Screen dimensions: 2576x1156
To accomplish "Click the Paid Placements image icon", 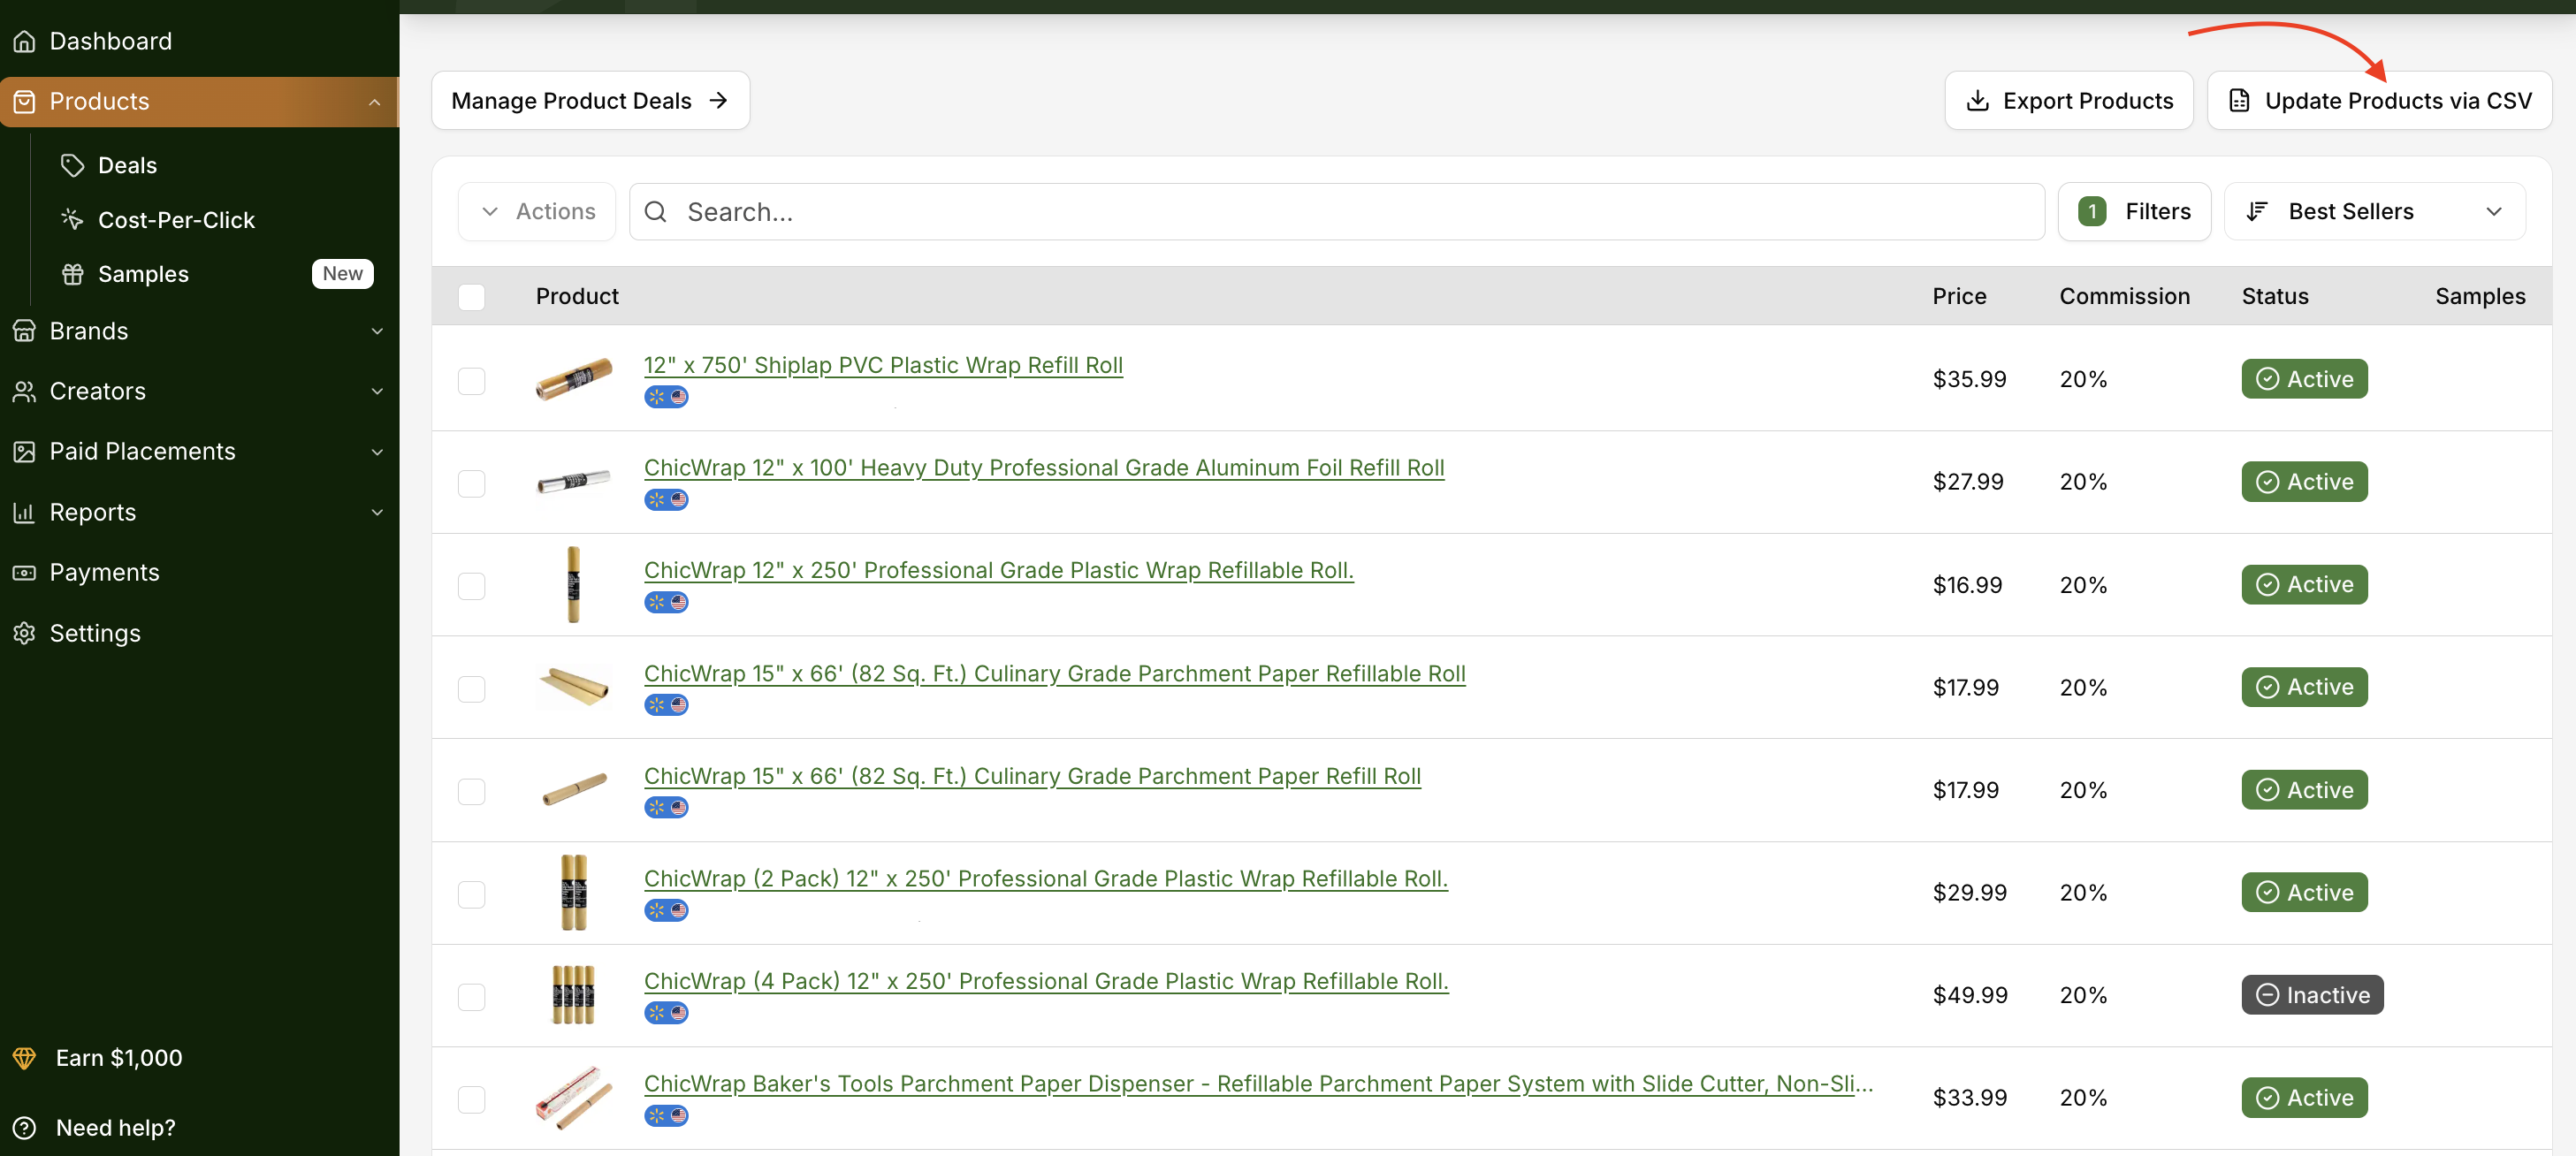I will pyautogui.click(x=24, y=452).
